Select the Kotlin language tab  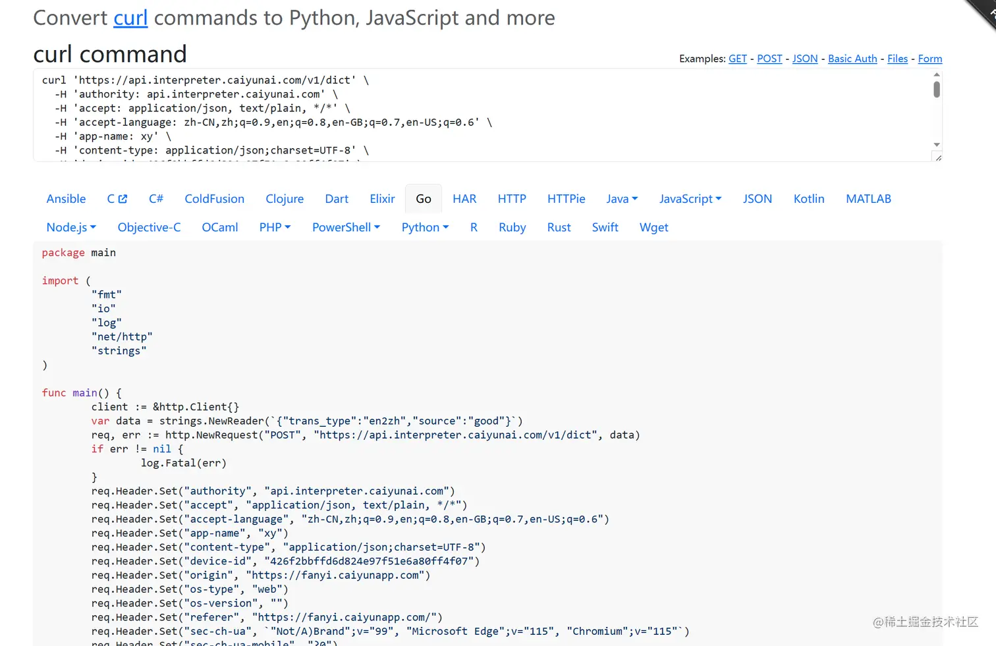[808, 199]
